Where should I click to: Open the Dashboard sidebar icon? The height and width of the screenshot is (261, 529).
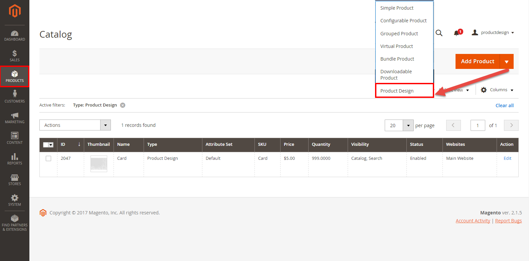pos(14,36)
